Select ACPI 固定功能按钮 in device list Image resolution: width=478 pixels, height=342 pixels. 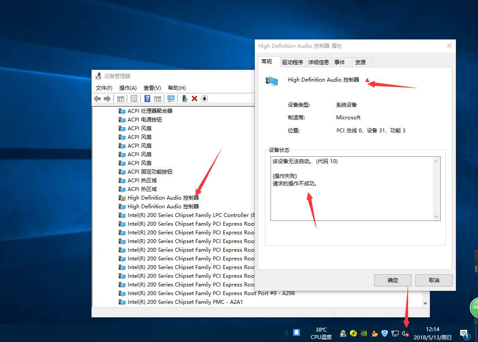pyautogui.click(x=150, y=171)
